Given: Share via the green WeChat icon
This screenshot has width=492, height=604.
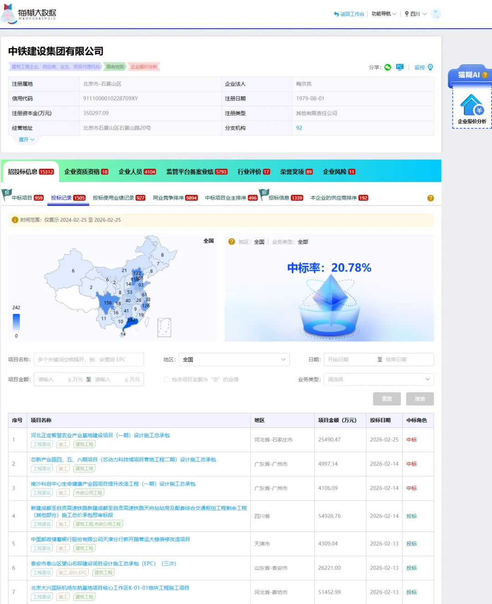Looking at the screenshot, I should [x=388, y=67].
